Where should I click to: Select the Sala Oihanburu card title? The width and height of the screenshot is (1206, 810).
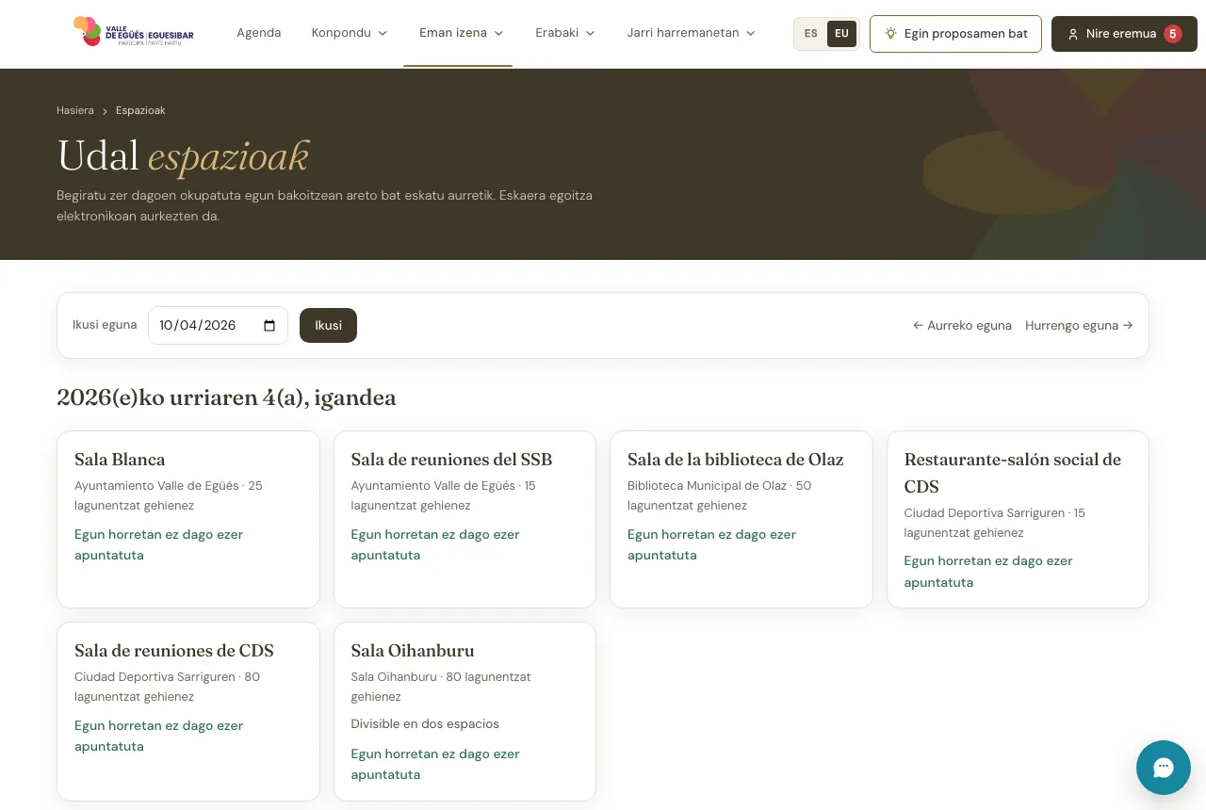[413, 651]
